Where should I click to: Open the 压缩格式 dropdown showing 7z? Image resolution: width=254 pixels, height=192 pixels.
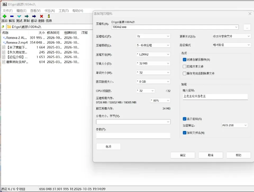(x=153, y=36)
